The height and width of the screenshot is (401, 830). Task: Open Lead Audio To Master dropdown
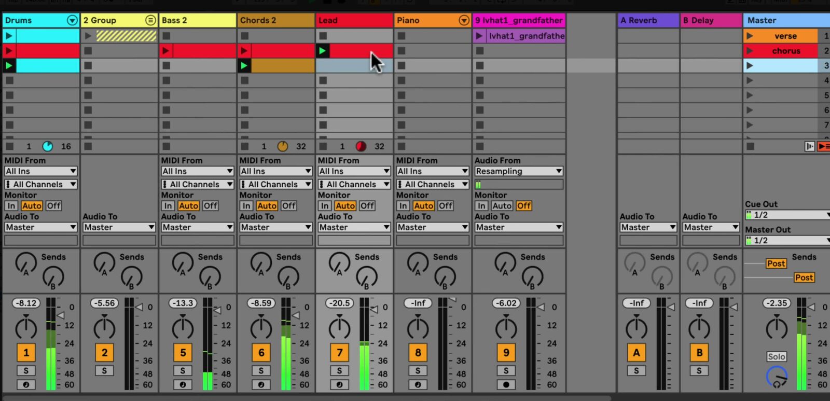tap(354, 227)
